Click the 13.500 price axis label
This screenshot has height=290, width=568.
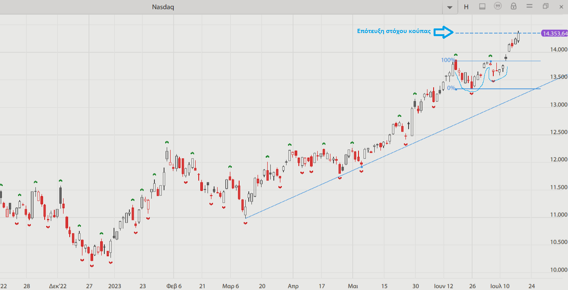pyautogui.click(x=558, y=77)
